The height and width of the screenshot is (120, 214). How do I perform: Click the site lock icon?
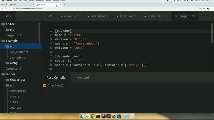[x=14, y=9]
